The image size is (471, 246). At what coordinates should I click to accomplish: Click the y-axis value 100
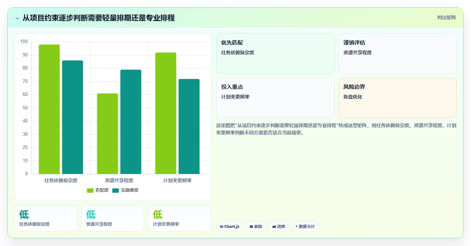coord(24,42)
